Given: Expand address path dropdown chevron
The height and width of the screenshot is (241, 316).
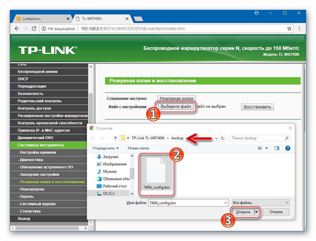Looking at the screenshot, I should [x=216, y=138].
